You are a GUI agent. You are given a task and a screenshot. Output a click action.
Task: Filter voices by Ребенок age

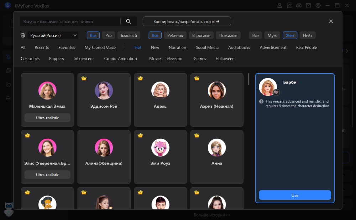click(x=175, y=35)
